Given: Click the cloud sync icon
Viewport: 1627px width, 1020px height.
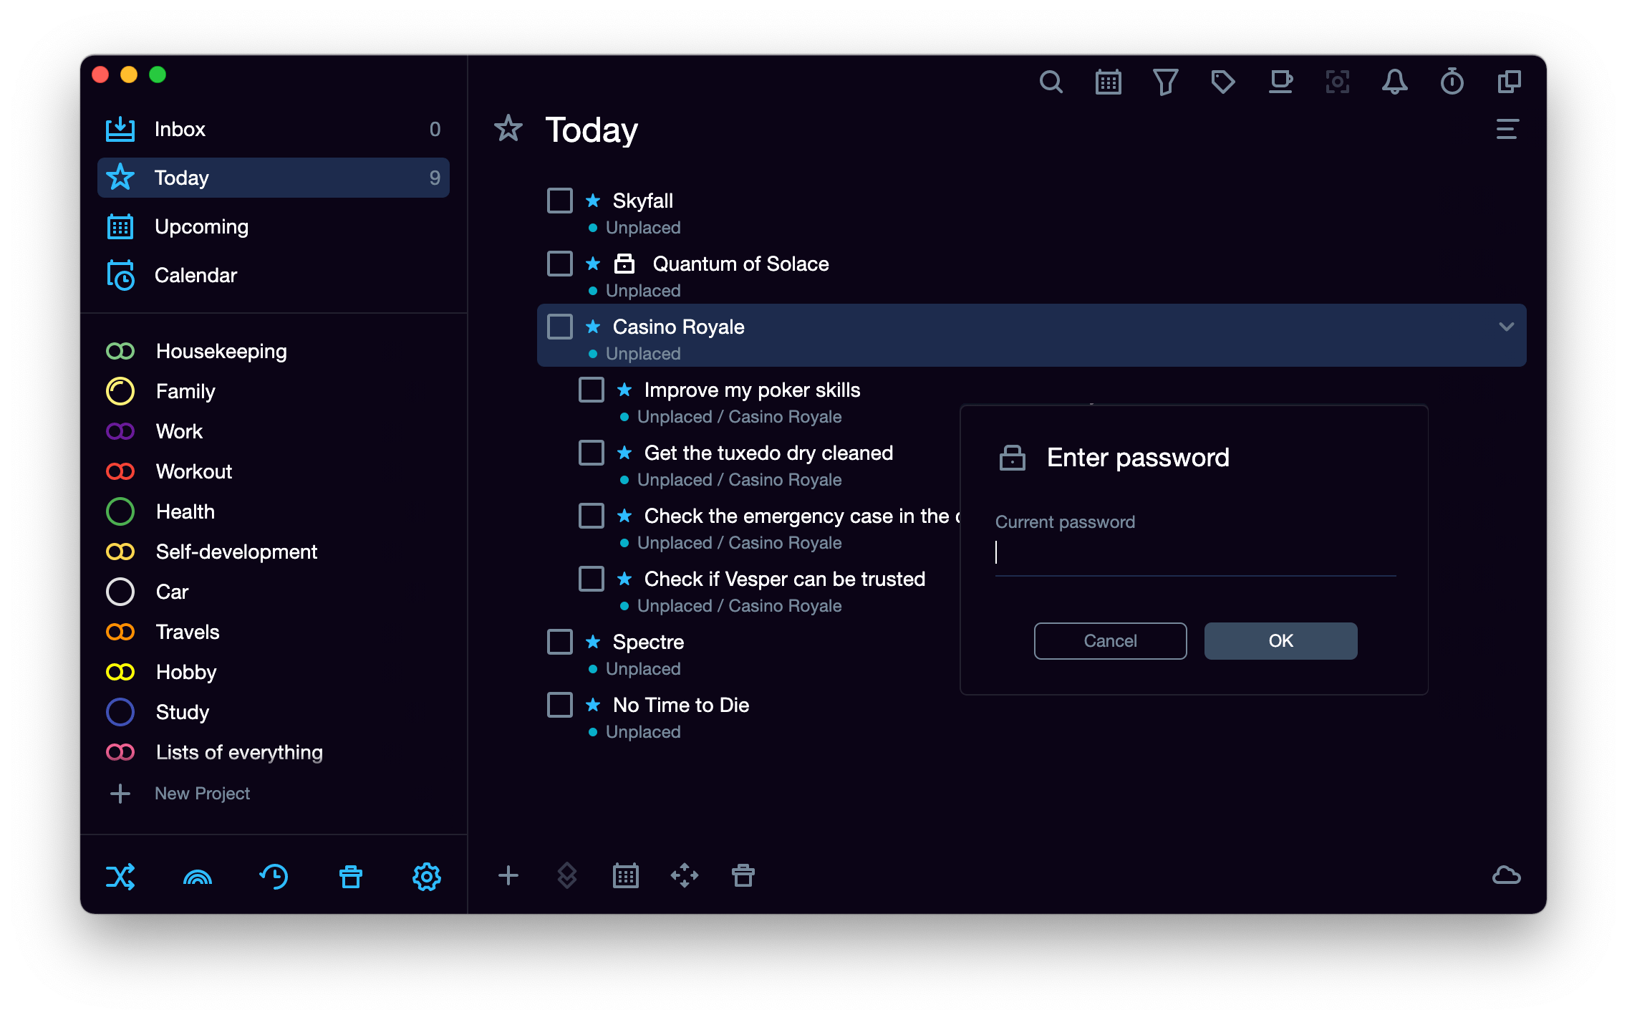Looking at the screenshot, I should (1507, 875).
